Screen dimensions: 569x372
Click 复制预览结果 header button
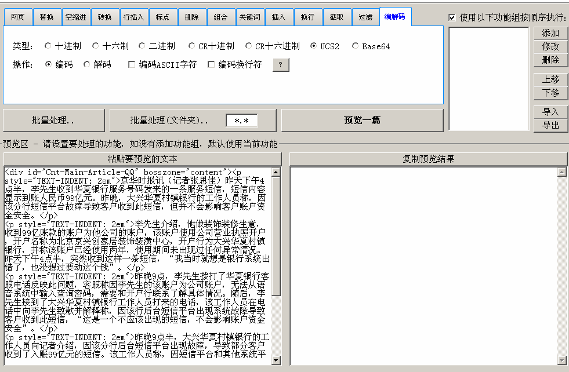(x=428, y=159)
